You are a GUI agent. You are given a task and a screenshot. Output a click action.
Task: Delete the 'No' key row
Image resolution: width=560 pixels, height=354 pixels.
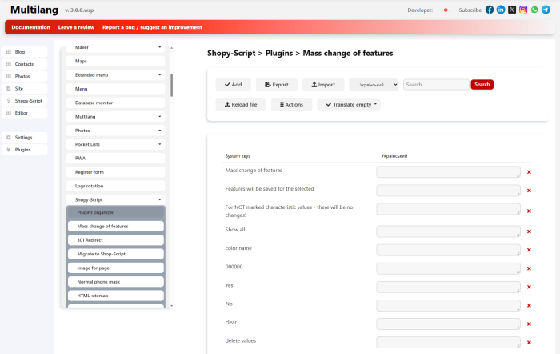click(529, 305)
